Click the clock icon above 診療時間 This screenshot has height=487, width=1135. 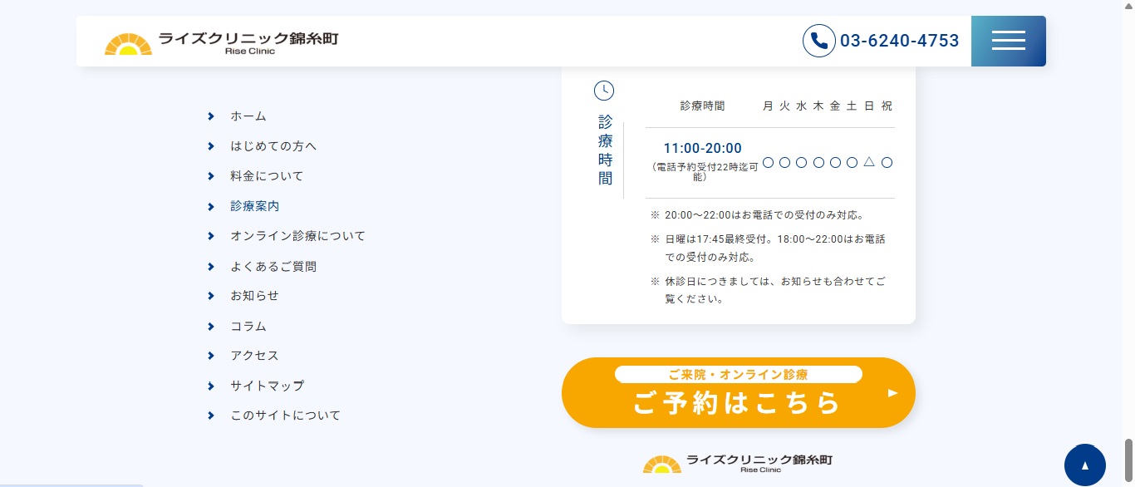coord(604,91)
